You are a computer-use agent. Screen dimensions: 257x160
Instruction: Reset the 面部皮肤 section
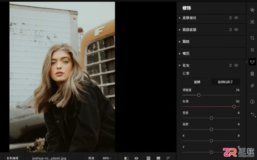[230, 29]
